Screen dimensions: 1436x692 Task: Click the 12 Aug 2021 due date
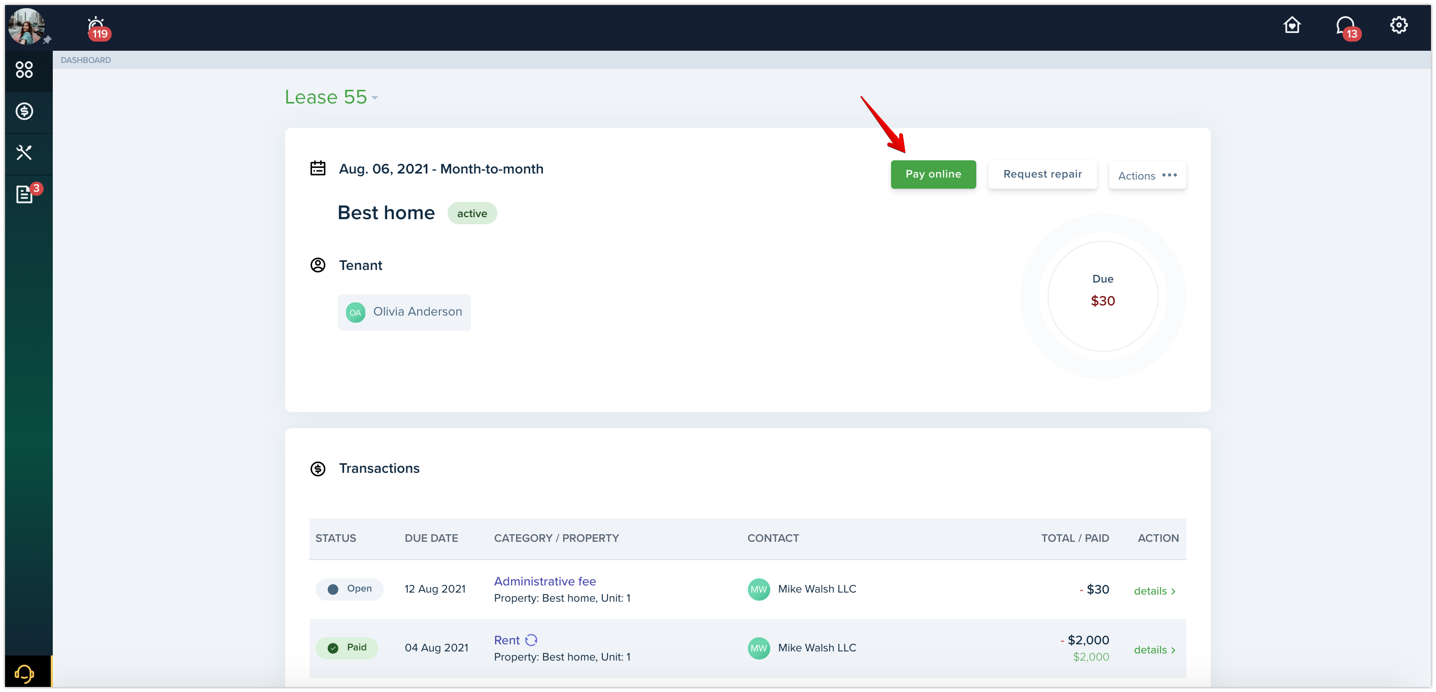[435, 589]
